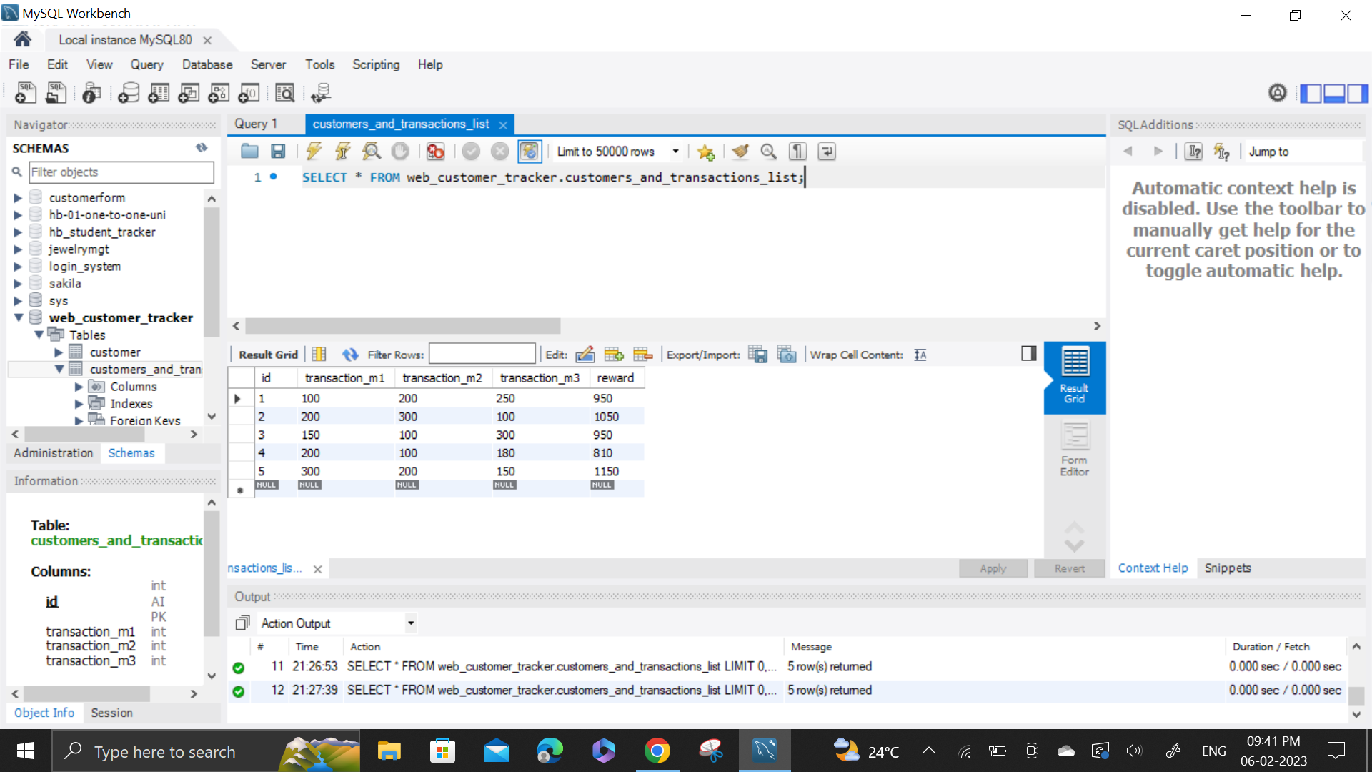Open the Limit to 50000 rows dropdown
The height and width of the screenshot is (772, 1372).
point(675,151)
